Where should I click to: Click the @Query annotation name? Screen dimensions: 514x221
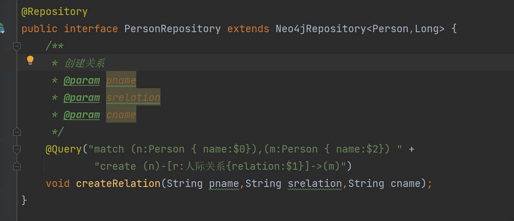[63, 149]
